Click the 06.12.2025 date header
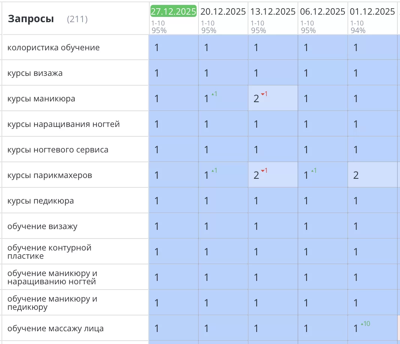 pyautogui.click(x=323, y=12)
